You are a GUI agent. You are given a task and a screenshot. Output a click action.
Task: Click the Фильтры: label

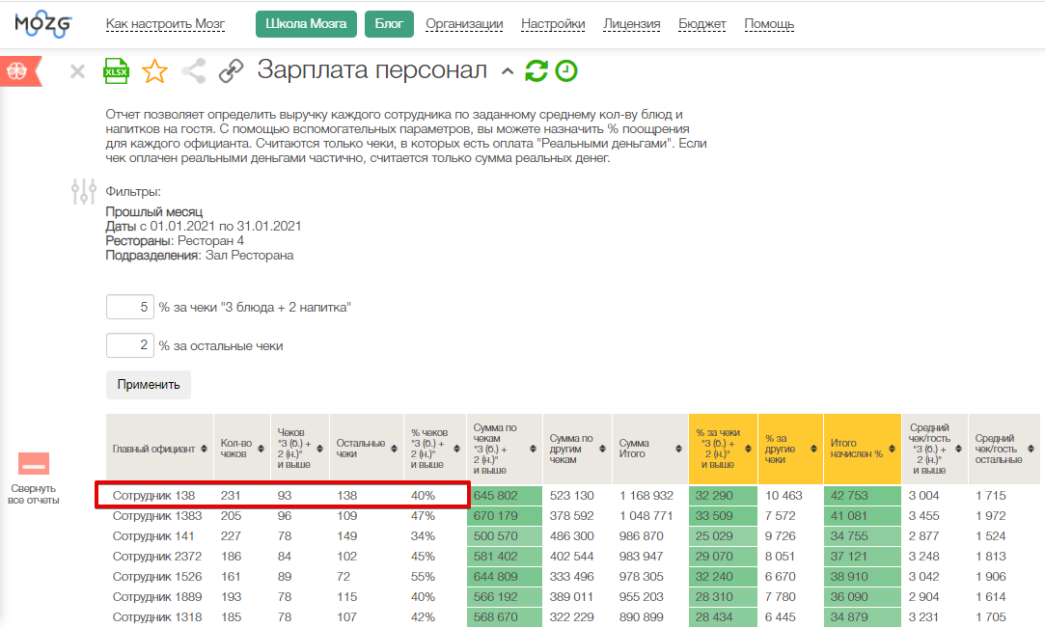(x=133, y=192)
